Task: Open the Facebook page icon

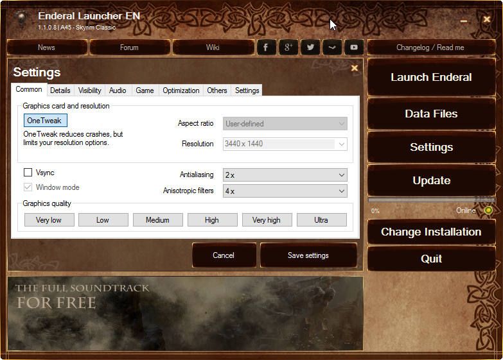Action: point(266,47)
